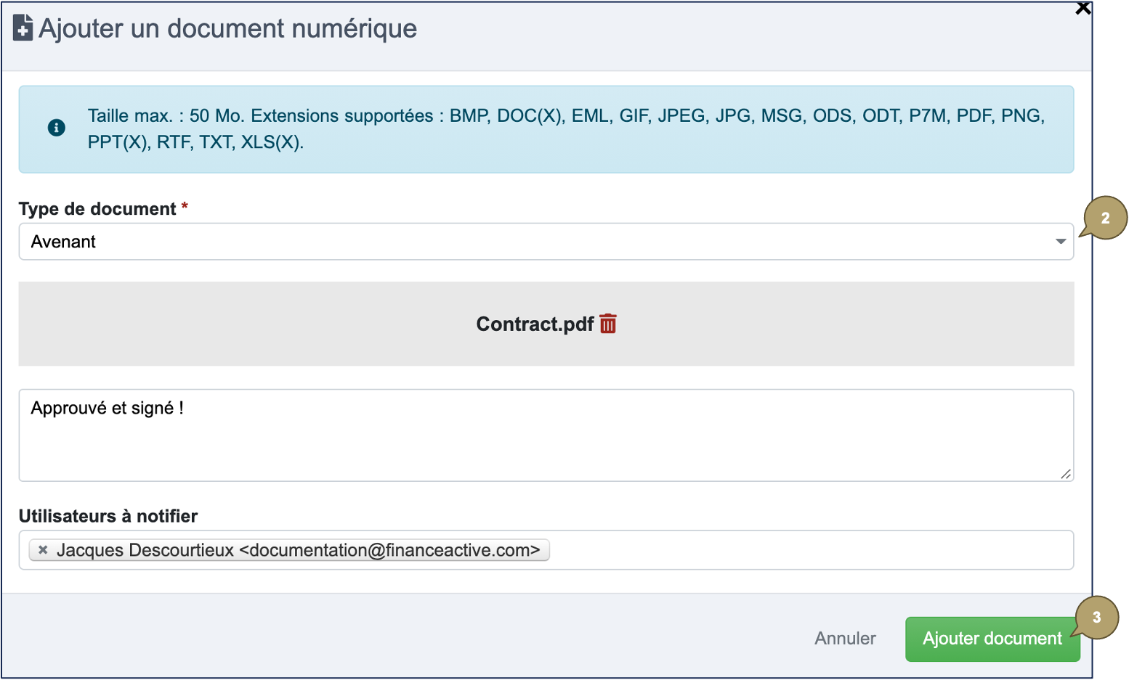The height and width of the screenshot is (680, 1129).
Task: Click the Ajouter document green button
Action: coord(991,639)
